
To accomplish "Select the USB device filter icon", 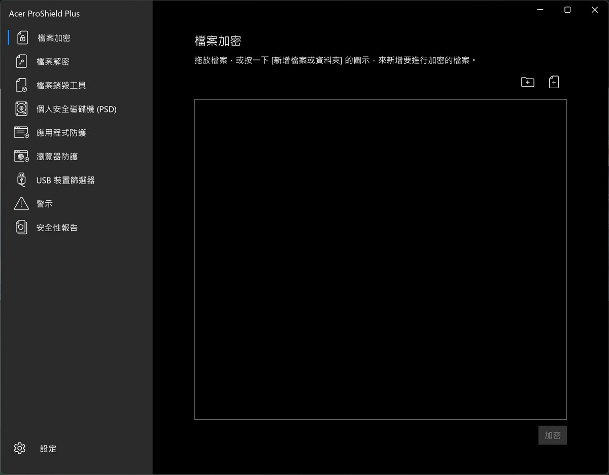I will tap(21, 180).
